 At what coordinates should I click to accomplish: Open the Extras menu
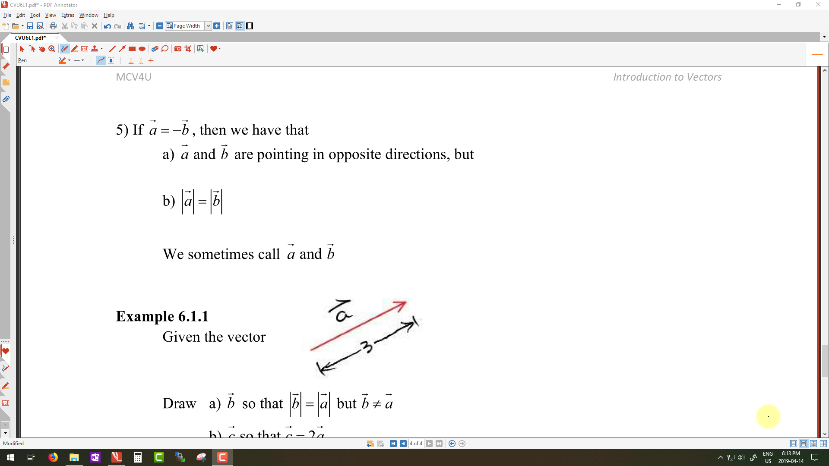[x=67, y=15]
